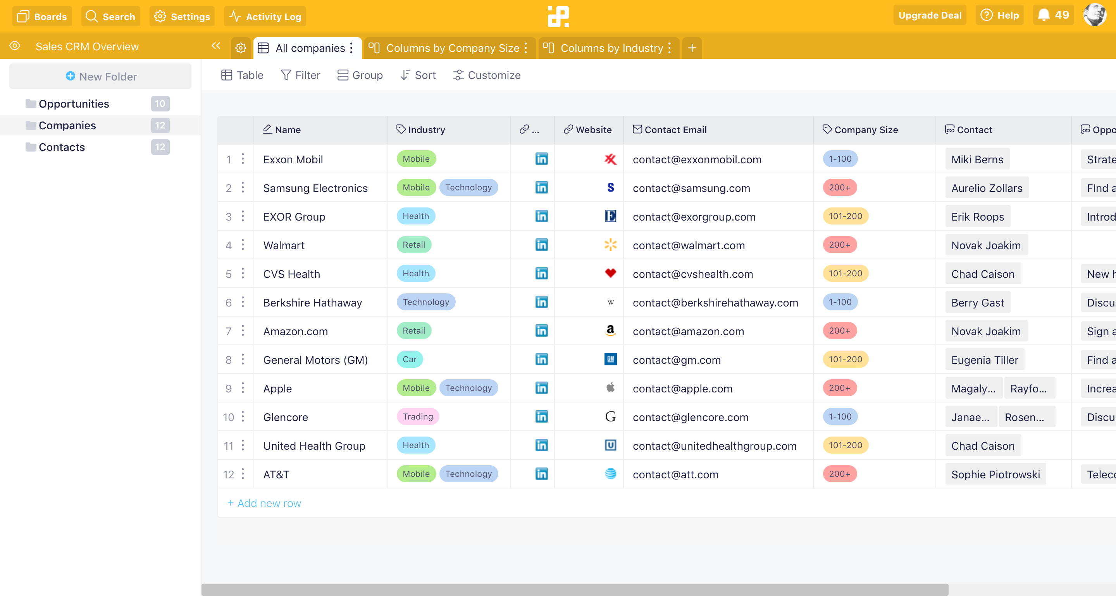Open the Contacts folder
The image size is (1116, 596).
(x=100, y=147)
